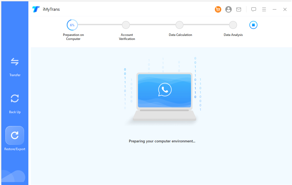Viewport: 292px width, 185px height.
Task: Click the iMyTrans title text
Action: tap(51, 9)
